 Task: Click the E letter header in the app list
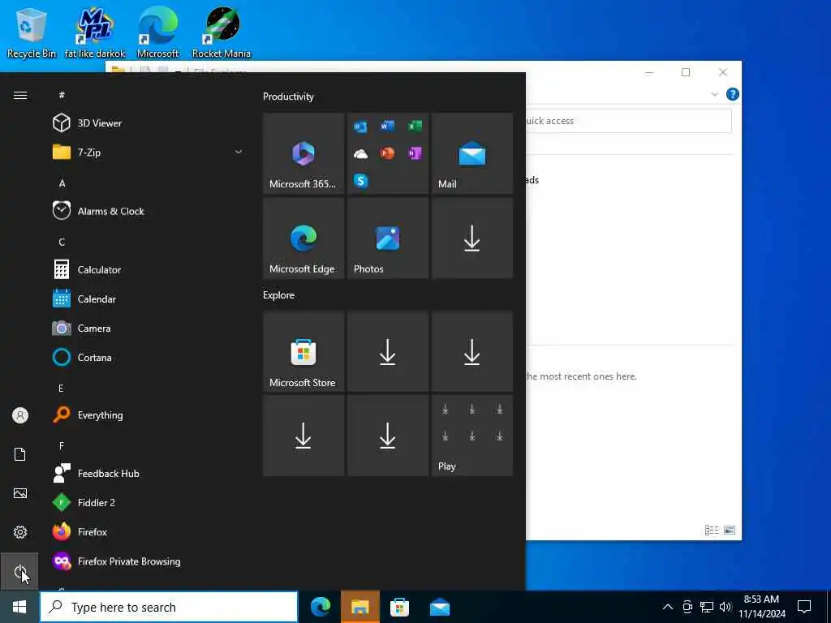[x=61, y=389]
